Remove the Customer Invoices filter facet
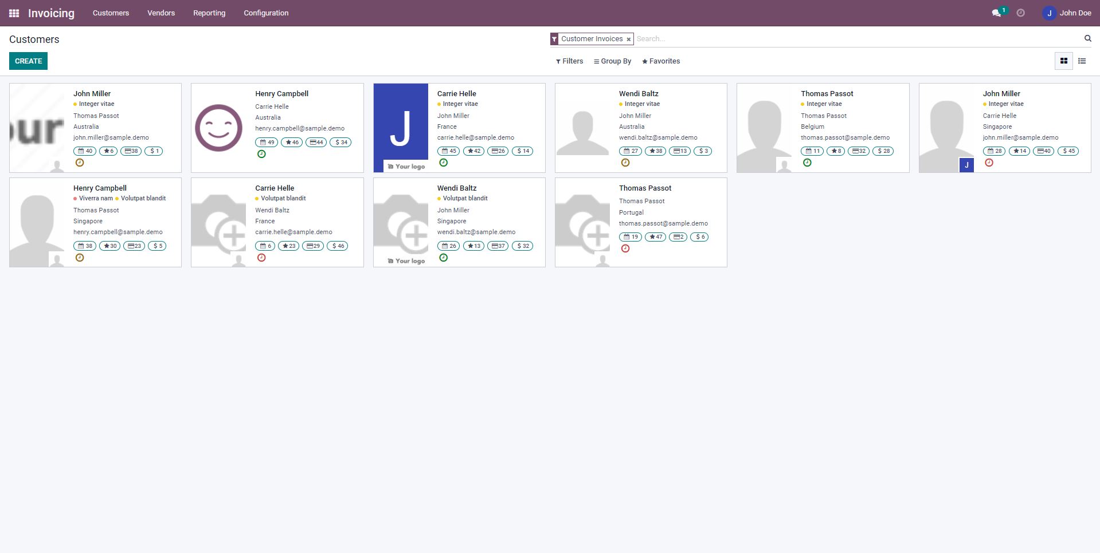The width and height of the screenshot is (1100, 553). 628,39
